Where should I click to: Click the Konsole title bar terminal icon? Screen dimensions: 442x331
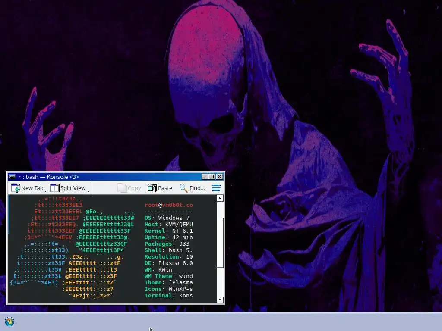12,177
